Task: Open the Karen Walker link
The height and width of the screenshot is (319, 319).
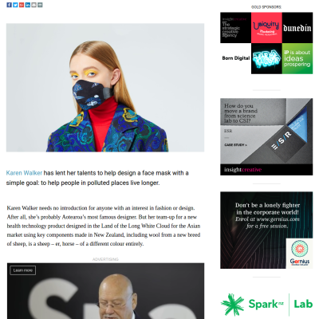Action: pos(24,173)
